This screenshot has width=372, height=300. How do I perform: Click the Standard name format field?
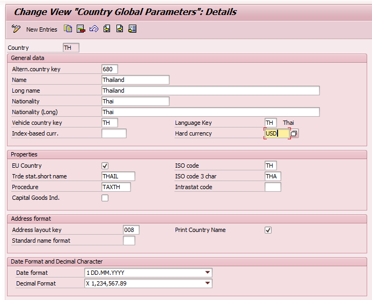tap(129, 241)
